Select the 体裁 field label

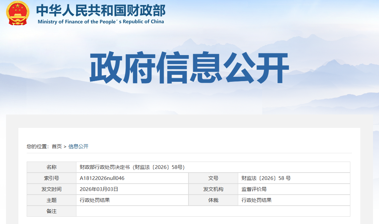click(213, 200)
